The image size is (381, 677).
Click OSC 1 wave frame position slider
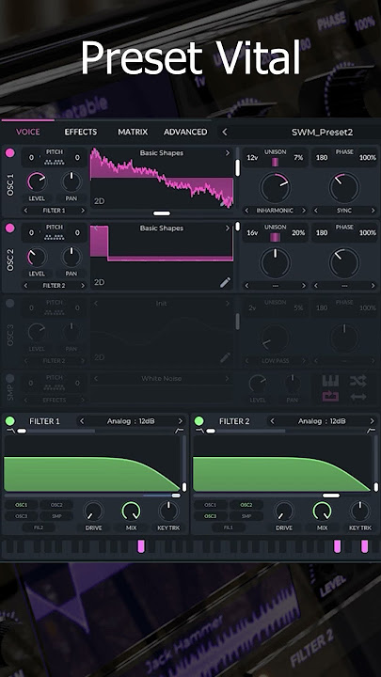click(x=237, y=167)
